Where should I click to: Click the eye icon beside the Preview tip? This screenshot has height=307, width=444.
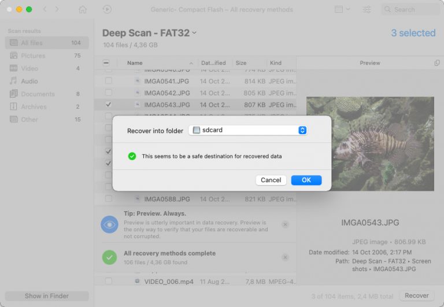pyautogui.click(x=109, y=224)
